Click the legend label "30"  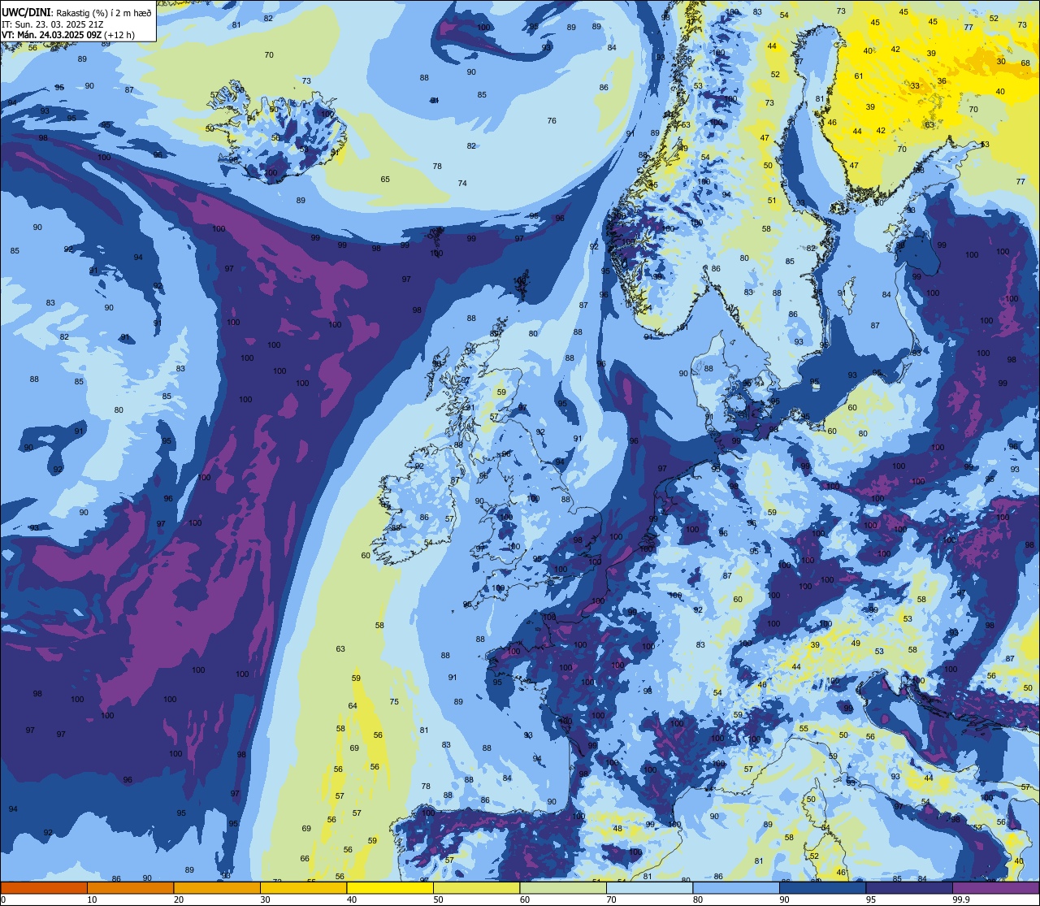[x=265, y=899]
